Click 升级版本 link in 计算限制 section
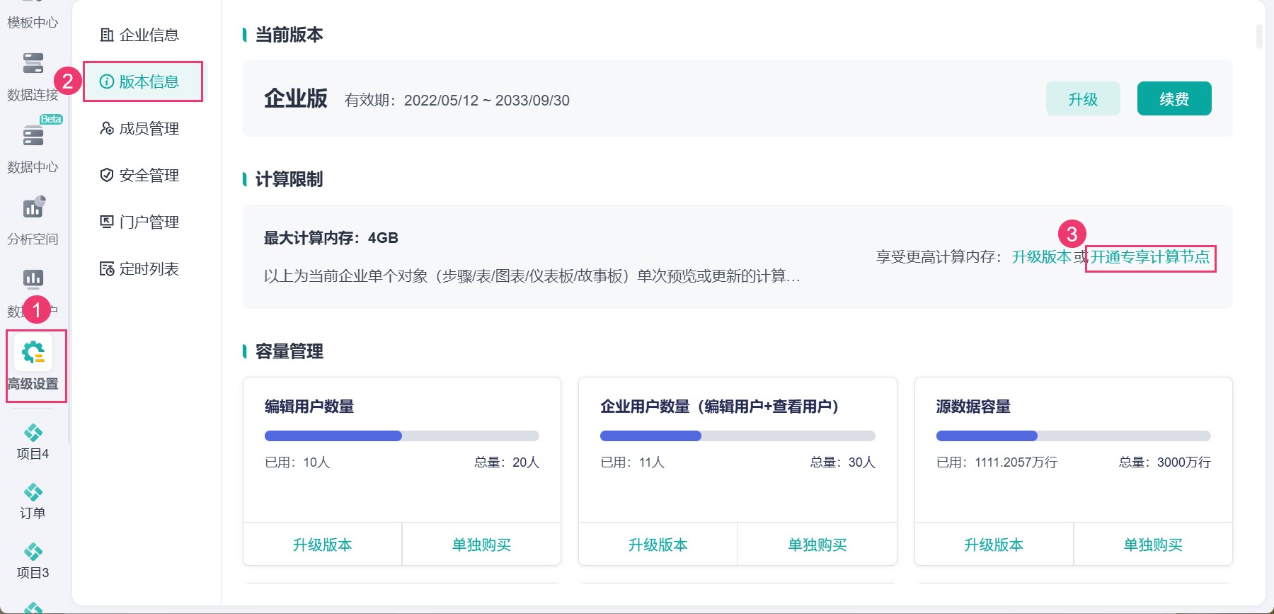 pyautogui.click(x=1041, y=256)
